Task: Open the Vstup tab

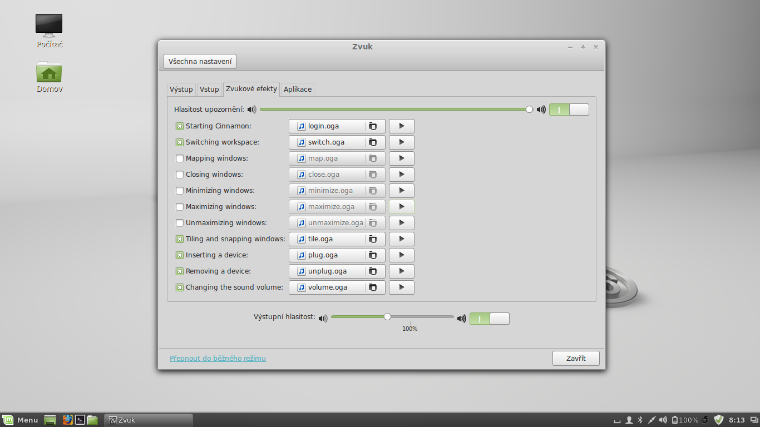Action: click(209, 89)
